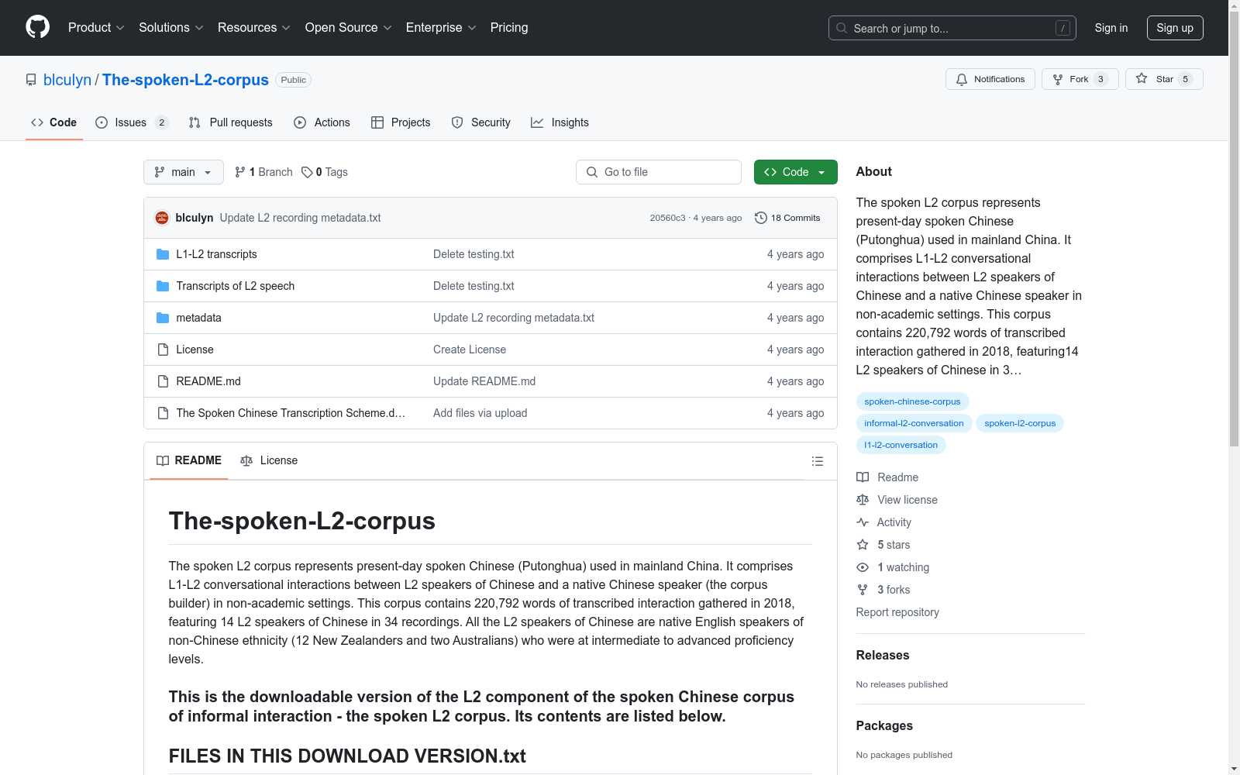
Task: Click the repository icon beside blculyn
Action: click(31, 80)
